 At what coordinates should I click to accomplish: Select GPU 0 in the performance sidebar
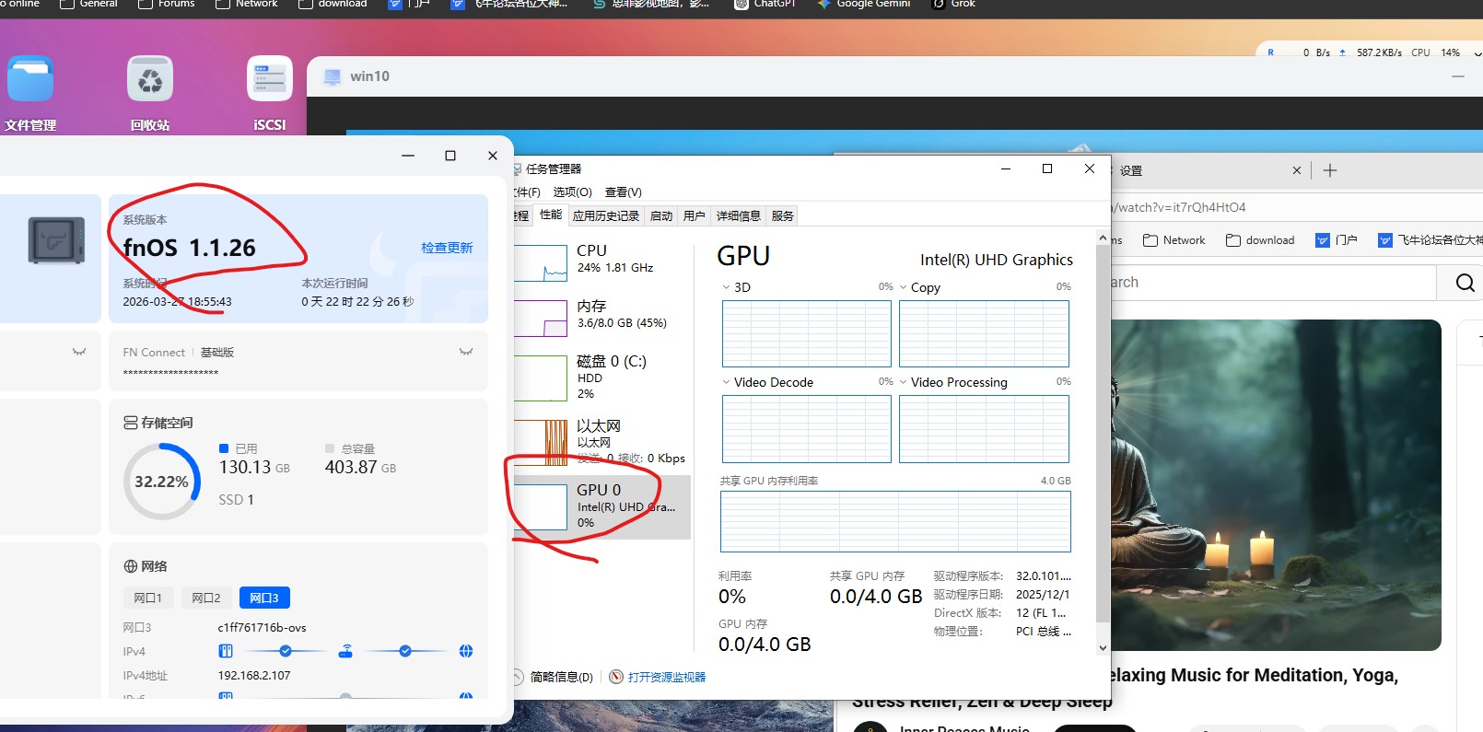click(601, 506)
